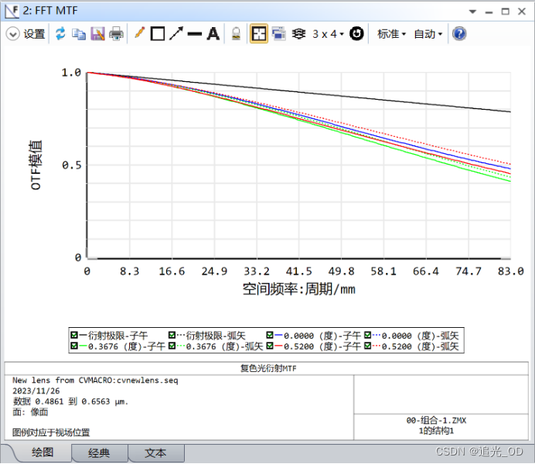Click the 41.5 x-axis tick label
The height and width of the screenshot is (464, 535).
(299, 271)
